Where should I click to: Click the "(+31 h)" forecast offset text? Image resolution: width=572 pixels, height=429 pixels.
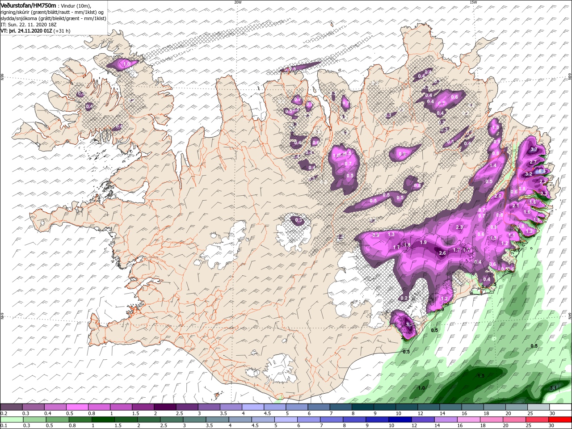[x=62, y=31]
